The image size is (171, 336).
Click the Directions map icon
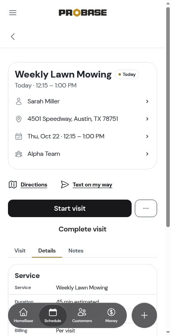pyautogui.click(x=13, y=185)
